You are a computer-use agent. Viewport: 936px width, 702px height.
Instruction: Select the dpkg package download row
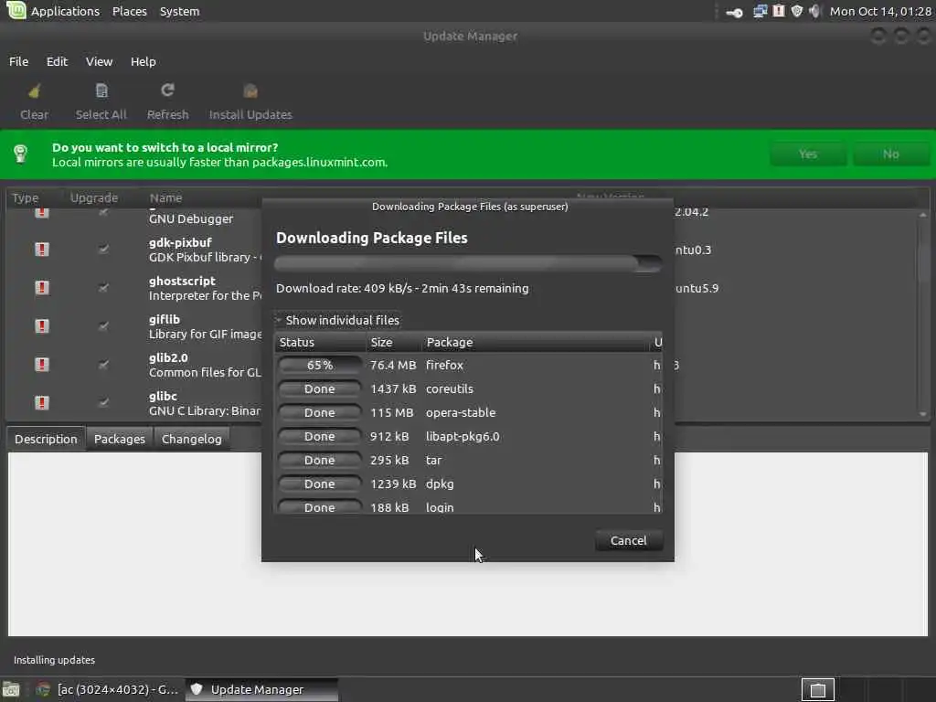pos(469,484)
